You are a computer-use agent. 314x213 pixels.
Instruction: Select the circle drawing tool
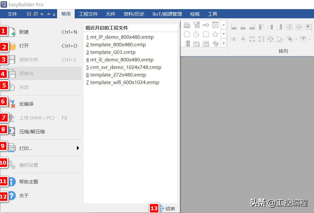187,34
